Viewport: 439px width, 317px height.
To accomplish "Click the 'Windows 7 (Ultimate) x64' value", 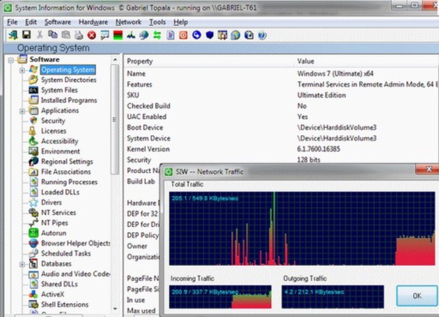I will [335, 73].
